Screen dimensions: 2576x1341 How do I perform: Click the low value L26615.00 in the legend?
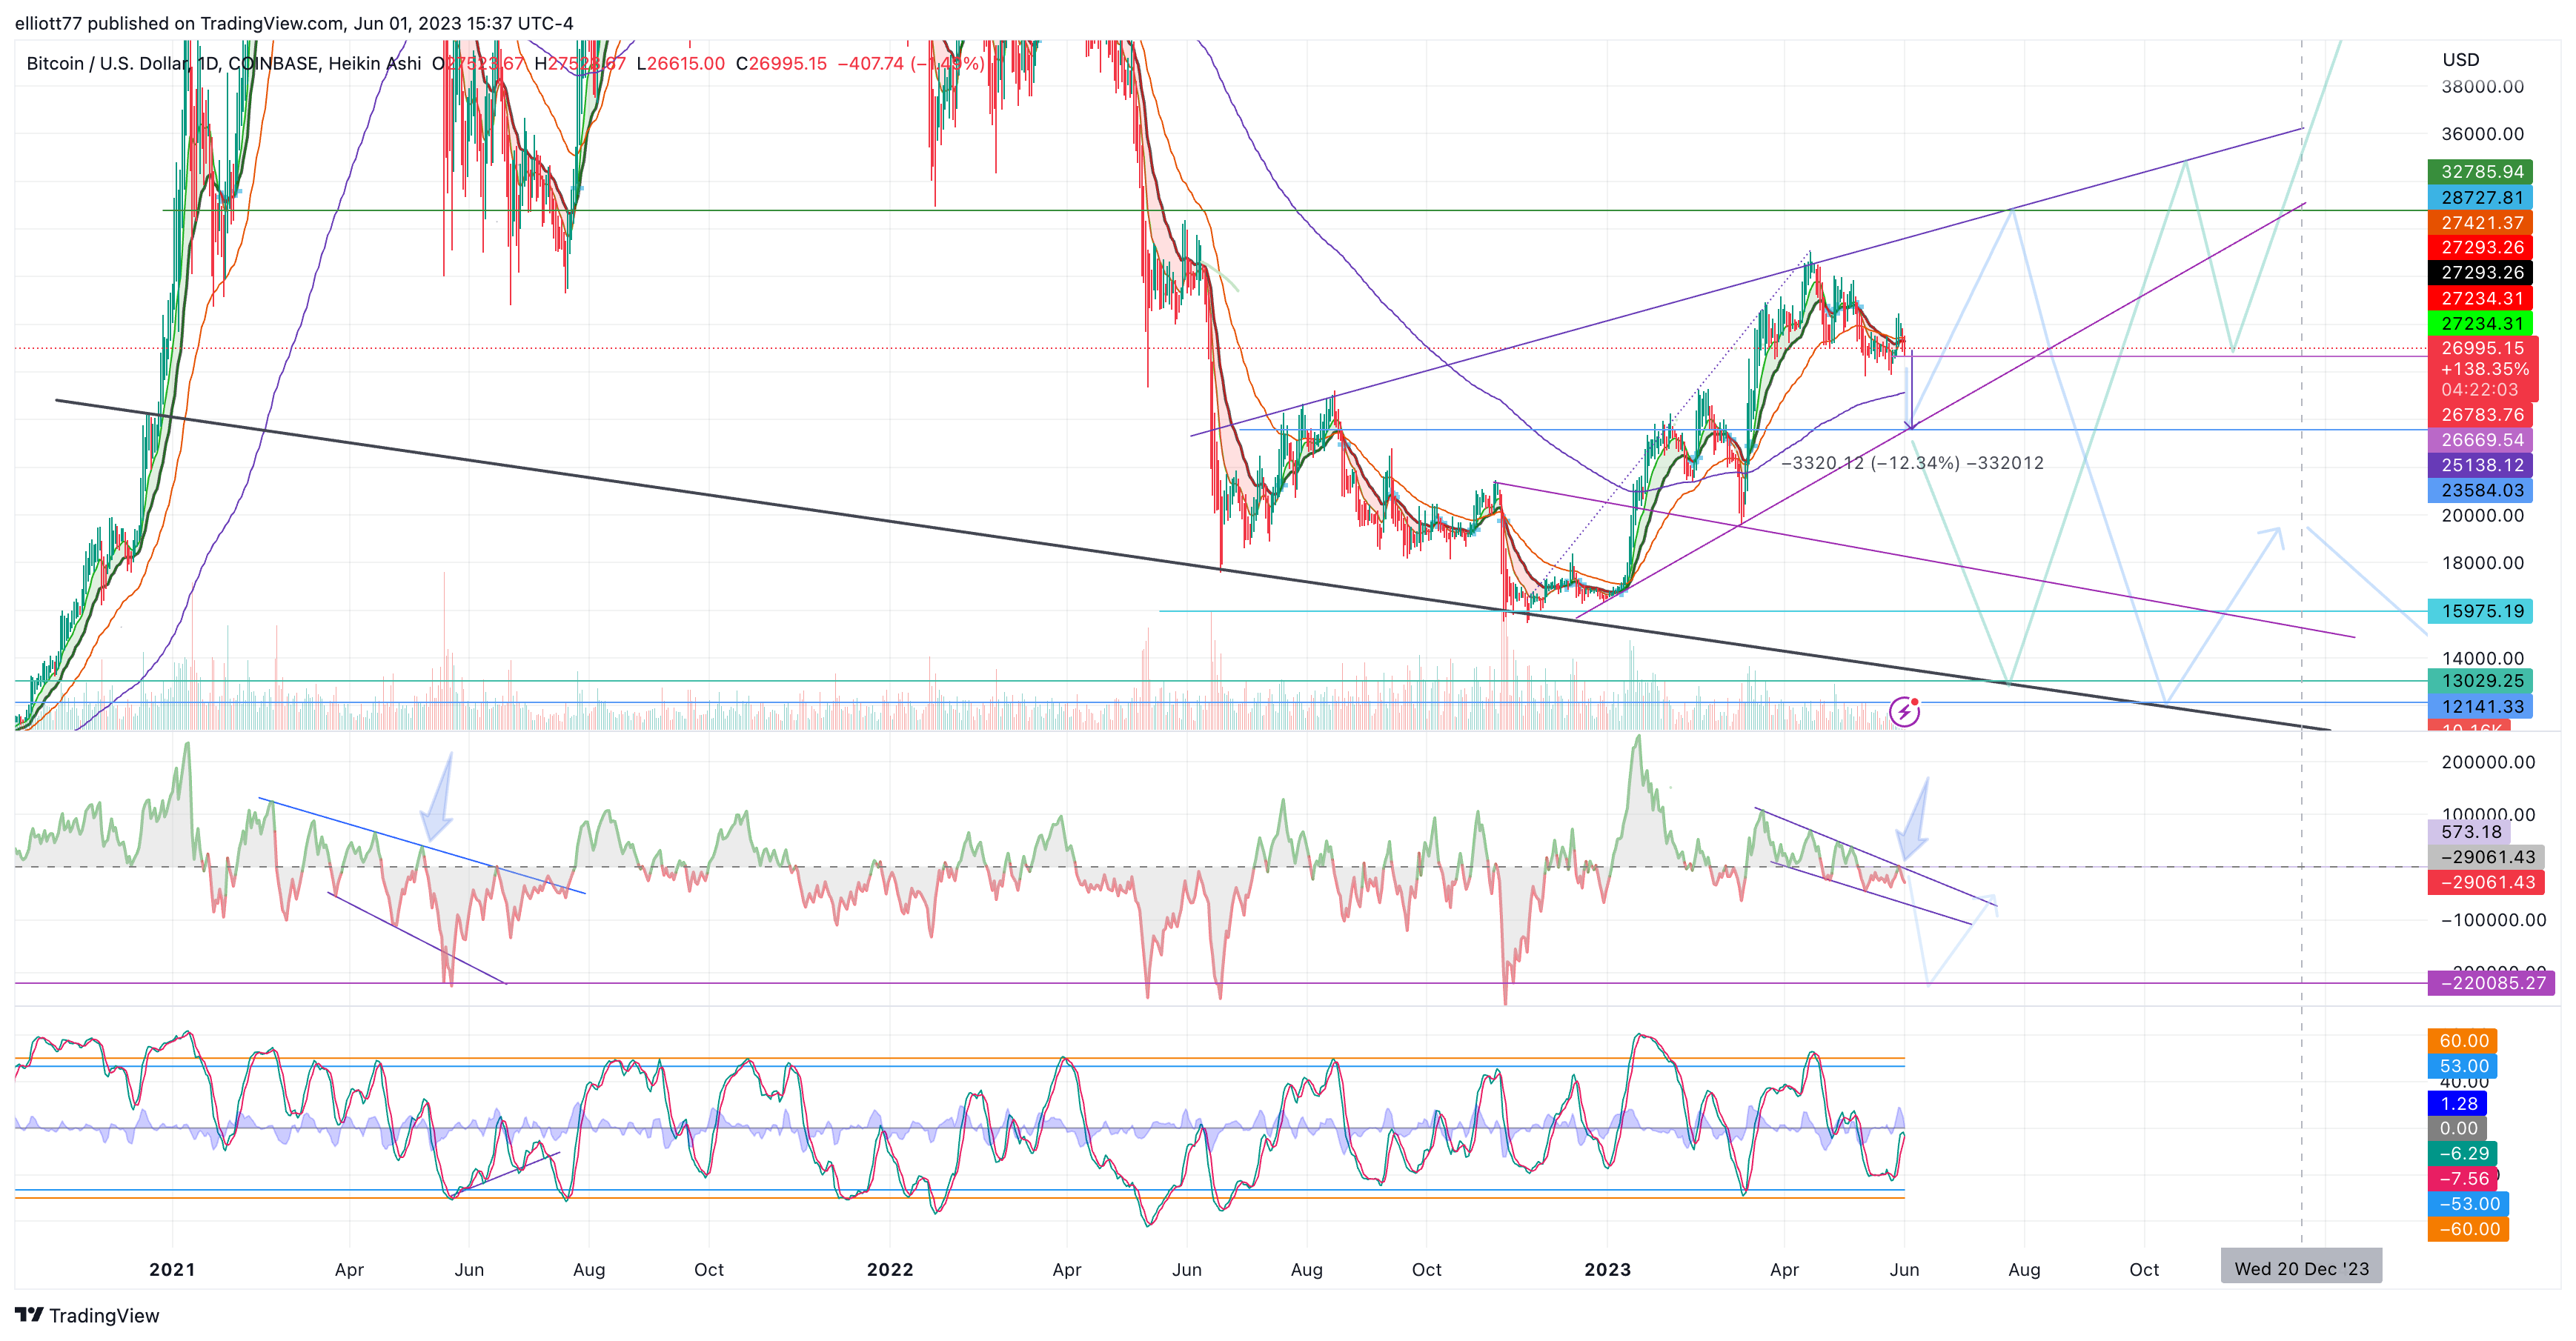coord(681,63)
